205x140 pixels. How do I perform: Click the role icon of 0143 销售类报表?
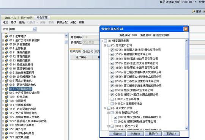pyautogui.click(x=6, y=61)
